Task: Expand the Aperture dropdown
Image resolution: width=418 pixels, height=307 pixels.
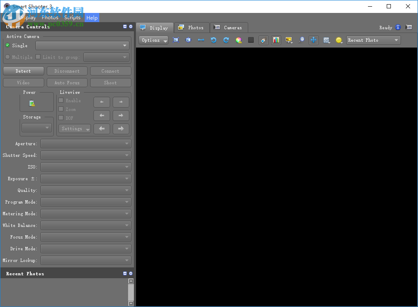Action: (x=86, y=144)
